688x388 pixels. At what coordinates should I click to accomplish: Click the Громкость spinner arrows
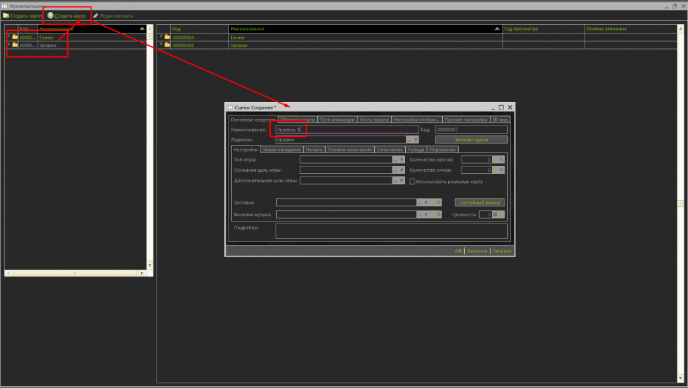501,214
